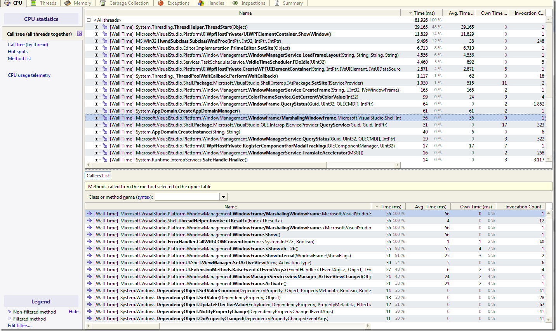Expand the UIWPFElementContainer.ShowWindow node

97,34
